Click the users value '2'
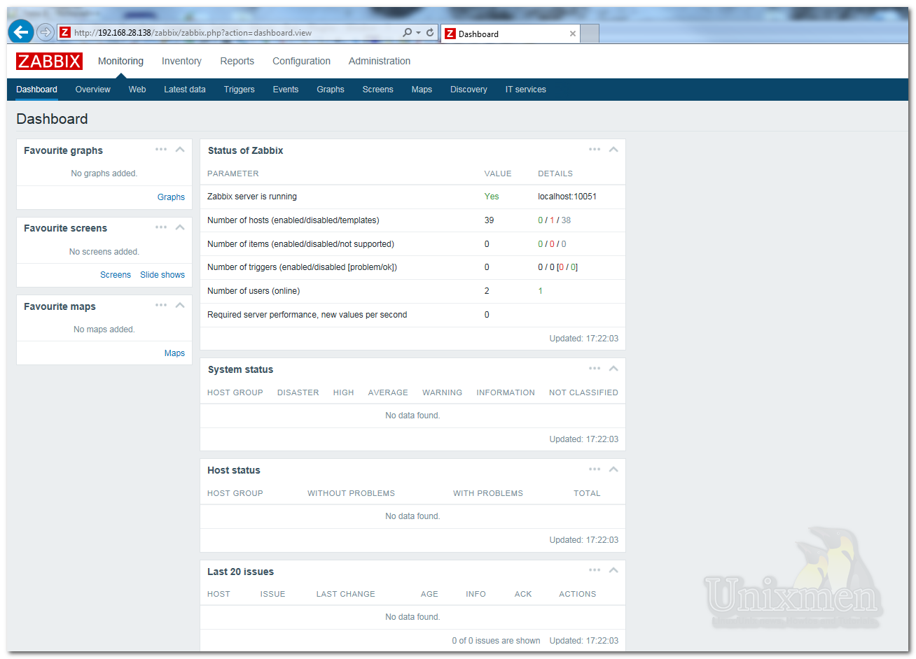This screenshot has height=659, width=916. tap(487, 291)
